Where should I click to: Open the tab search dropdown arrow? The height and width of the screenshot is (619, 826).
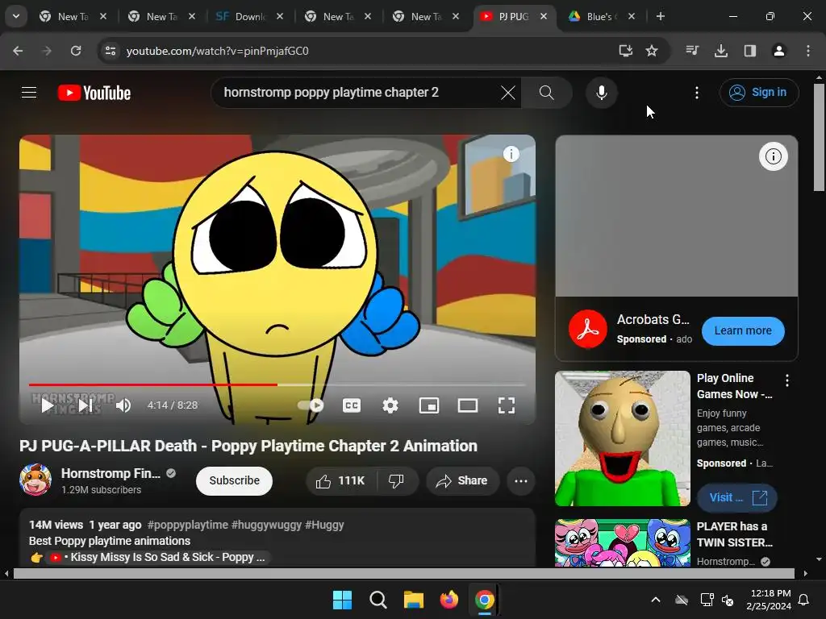16,16
